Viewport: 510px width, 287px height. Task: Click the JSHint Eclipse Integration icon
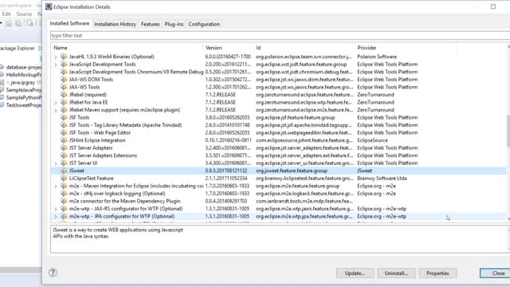tap(64, 140)
